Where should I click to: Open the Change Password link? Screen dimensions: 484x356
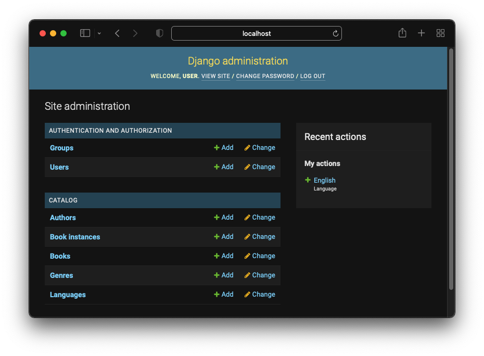(x=265, y=76)
